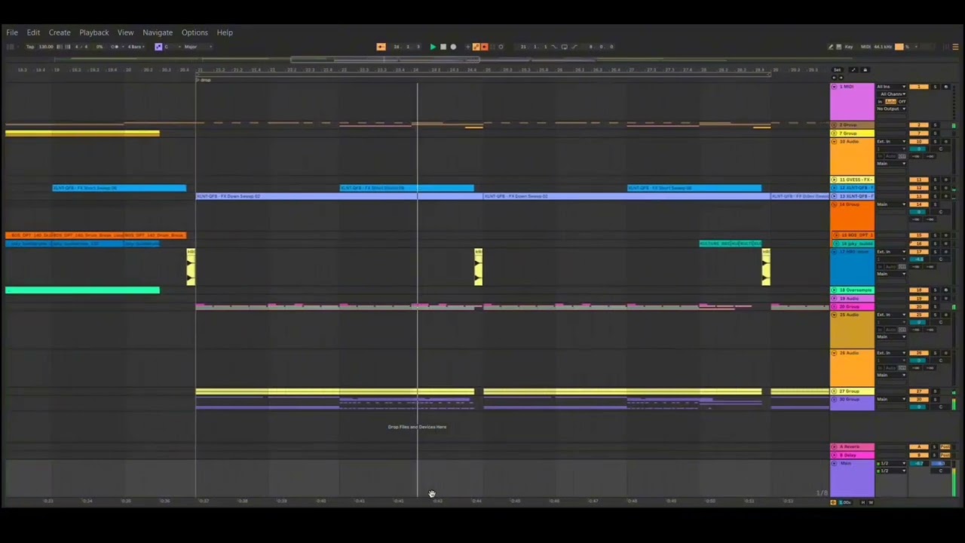Click the Capture MIDI icon

[493, 47]
